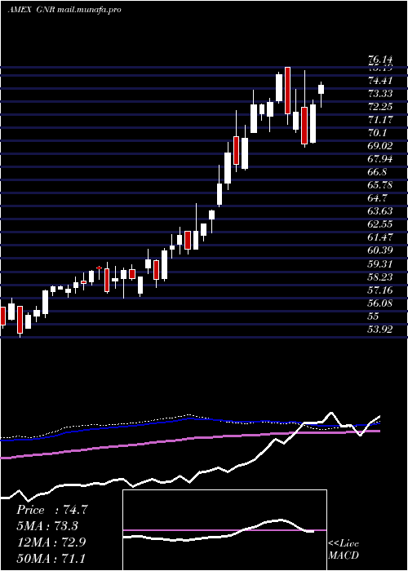
Task: Click the 'AMEX GNR mail.munafa.pro' chart title
Action: coord(64,10)
